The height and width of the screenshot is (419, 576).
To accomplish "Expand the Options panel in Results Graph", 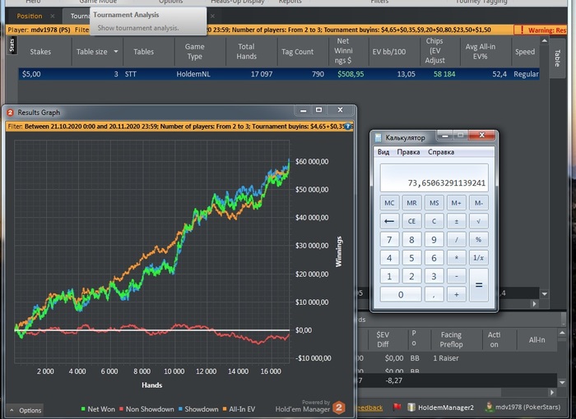I will point(26,410).
